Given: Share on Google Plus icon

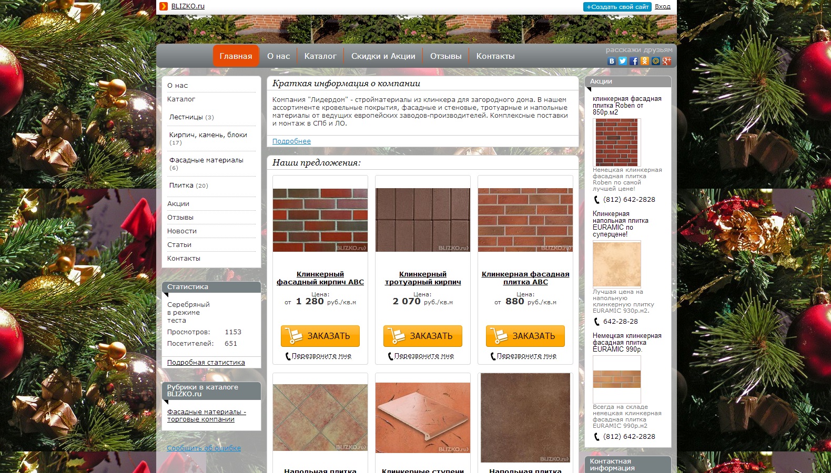Looking at the screenshot, I should tap(666, 61).
